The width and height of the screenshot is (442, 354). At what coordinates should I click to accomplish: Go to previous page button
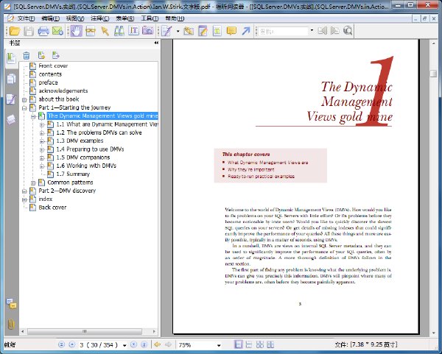point(72,344)
